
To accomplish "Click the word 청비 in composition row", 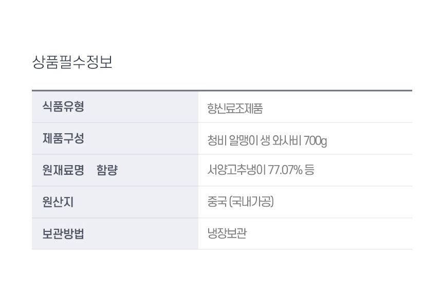I will point(217,140).
